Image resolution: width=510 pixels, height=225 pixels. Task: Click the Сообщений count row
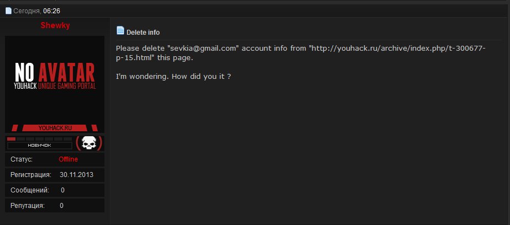pyautogui.click(x=55, y=190)
